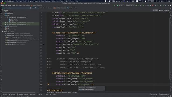
Task: Switch editor to Split view
Action: (161, 10)
